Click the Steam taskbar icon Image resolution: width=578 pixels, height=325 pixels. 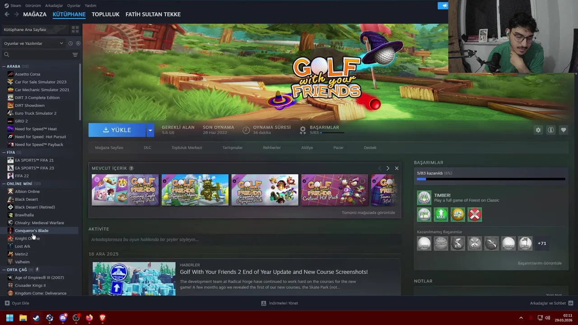pyautogui.click(x=36, y=318)
